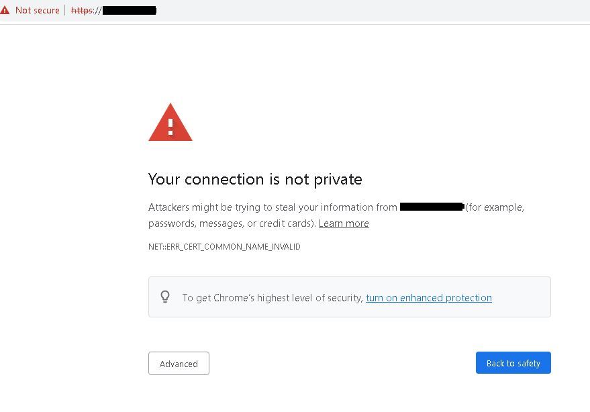The image size is (590, 412).
Task: Focus the empty area of the address bar
Action: pos(369,11)
